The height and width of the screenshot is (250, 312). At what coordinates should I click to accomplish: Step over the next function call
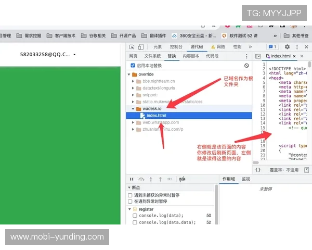point(141,179)
